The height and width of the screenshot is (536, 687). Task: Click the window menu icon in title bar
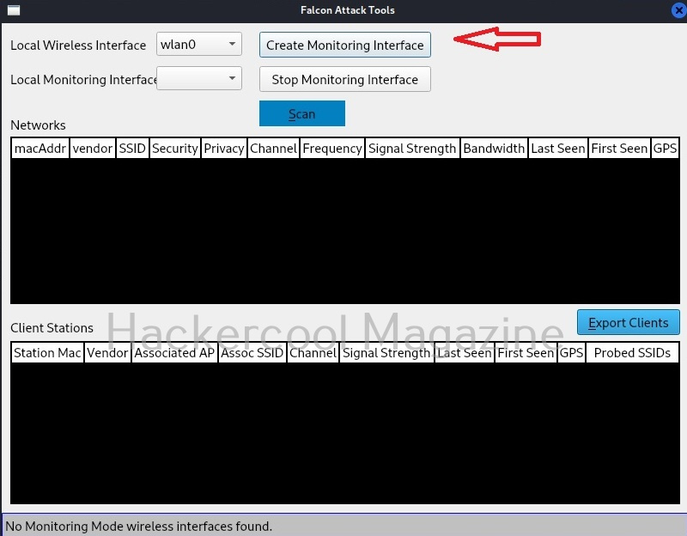pyautogui.click(x=14, y=10)
